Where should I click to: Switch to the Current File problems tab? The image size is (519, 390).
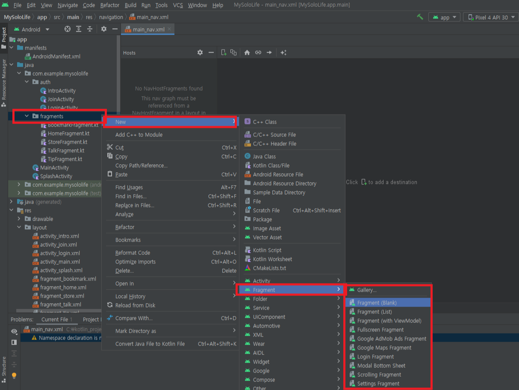pyautogui.click(x=57, y=319)
